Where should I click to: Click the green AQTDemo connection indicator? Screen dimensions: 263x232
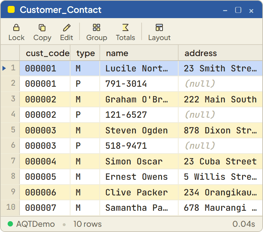pyautogui.click(x=10, y=224)
